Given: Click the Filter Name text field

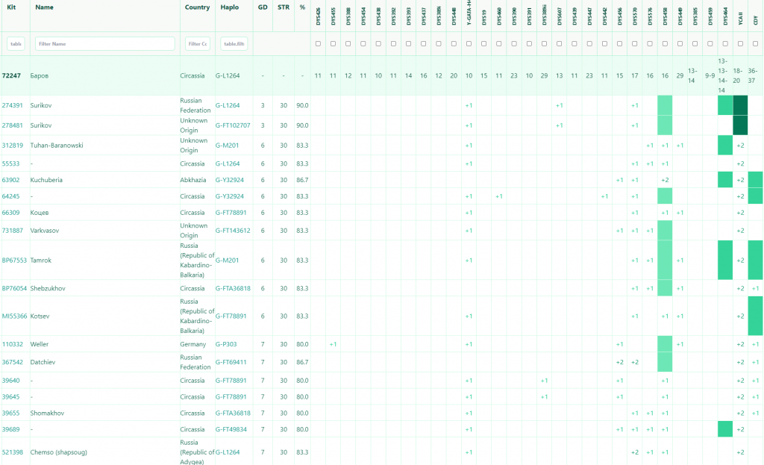Looking at the screenshot, I should (104, 44).
